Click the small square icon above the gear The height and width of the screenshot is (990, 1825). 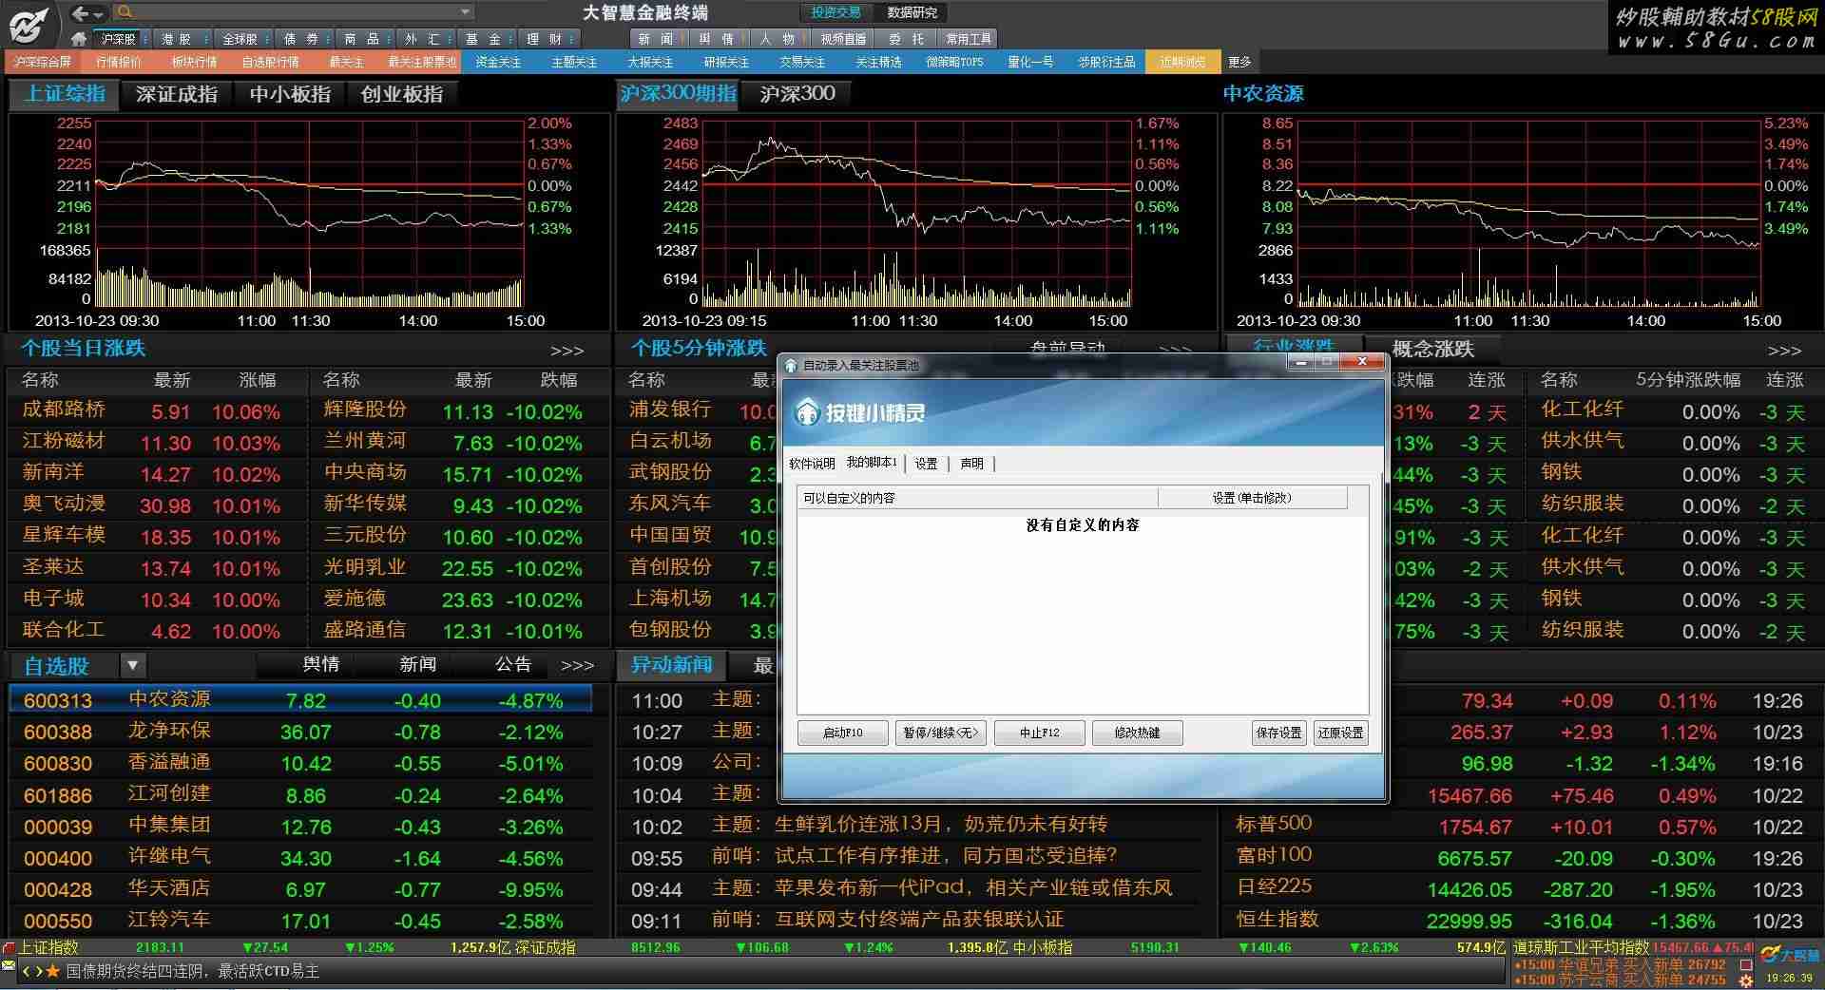[x=1746, y=964]
